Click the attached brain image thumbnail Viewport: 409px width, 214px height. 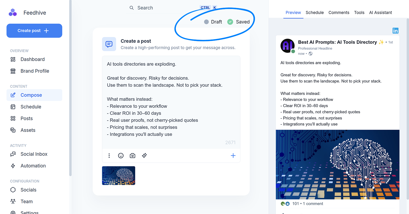[118, 176]
